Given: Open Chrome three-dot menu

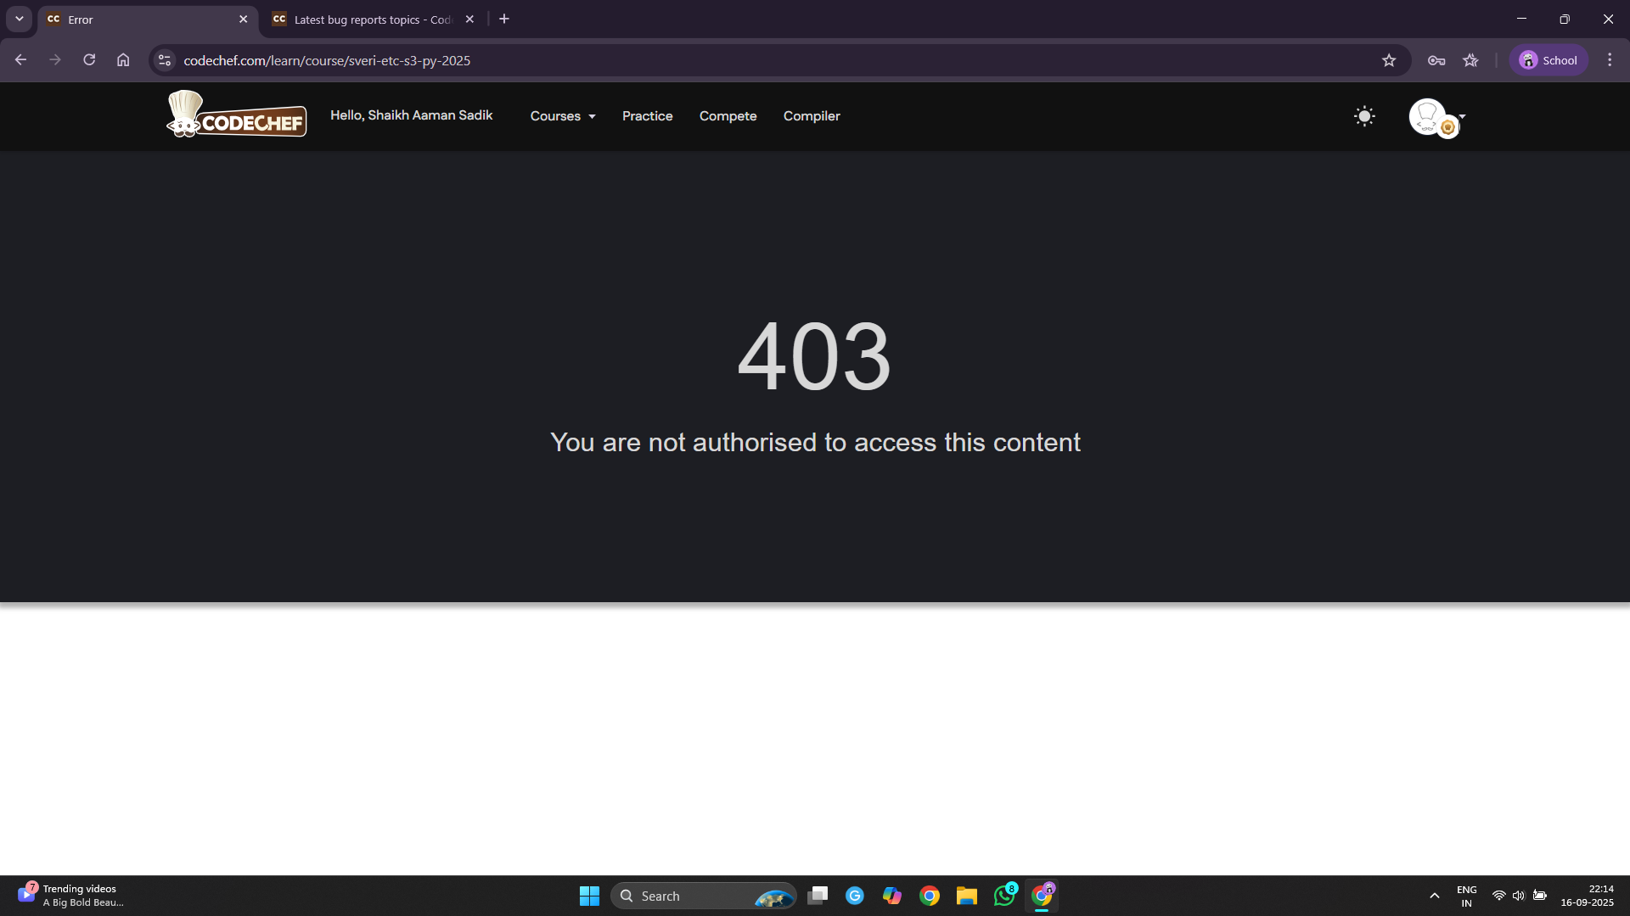Looking at the screenshot, I should pyautogui.click(x=1610, y=60).
